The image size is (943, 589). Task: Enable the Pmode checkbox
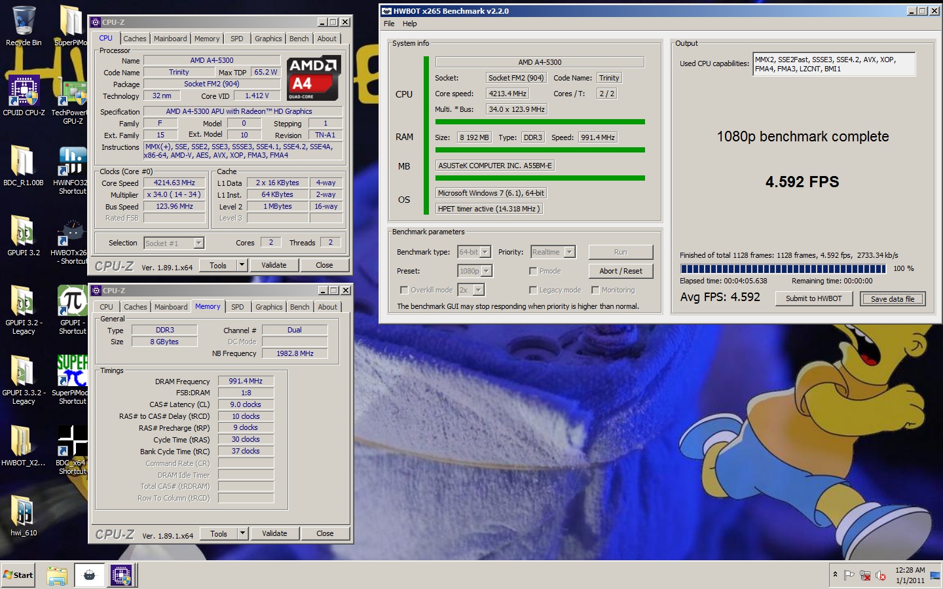(533, 271)
